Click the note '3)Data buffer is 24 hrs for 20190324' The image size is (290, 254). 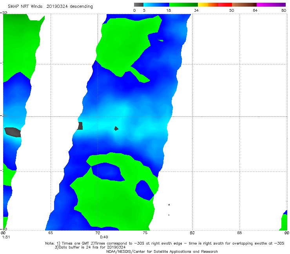90,247
